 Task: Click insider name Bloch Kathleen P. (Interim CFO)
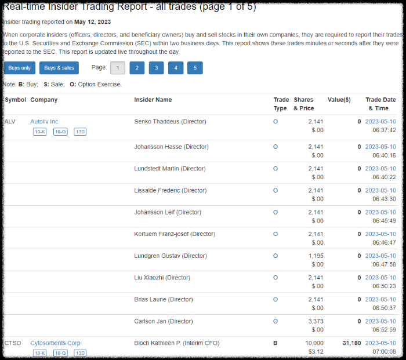pyautogui.click(x=177, y=343)
